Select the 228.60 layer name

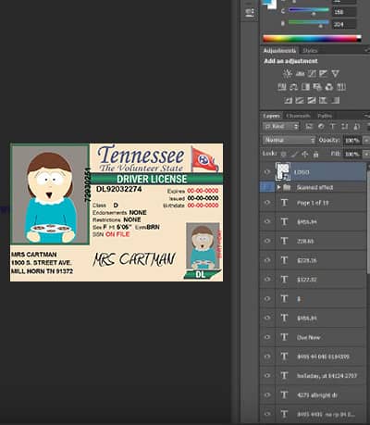pos(305,242)
